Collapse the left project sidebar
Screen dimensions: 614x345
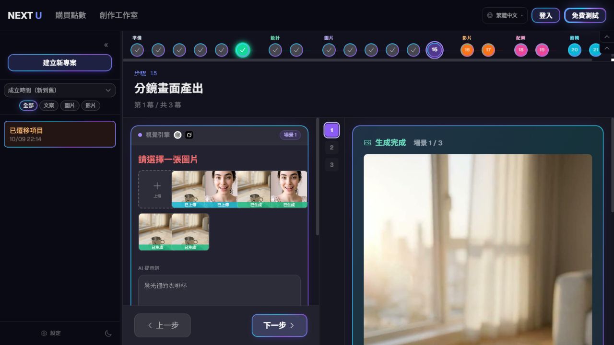(x=106, y=45)
